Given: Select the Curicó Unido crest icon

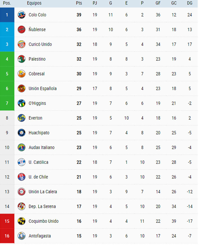Looking at the screenshot, I should click(x=21, y=44).
